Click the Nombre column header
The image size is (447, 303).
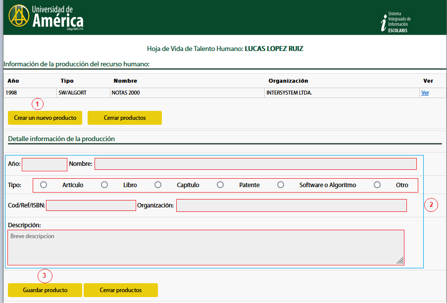pos(125,81)
